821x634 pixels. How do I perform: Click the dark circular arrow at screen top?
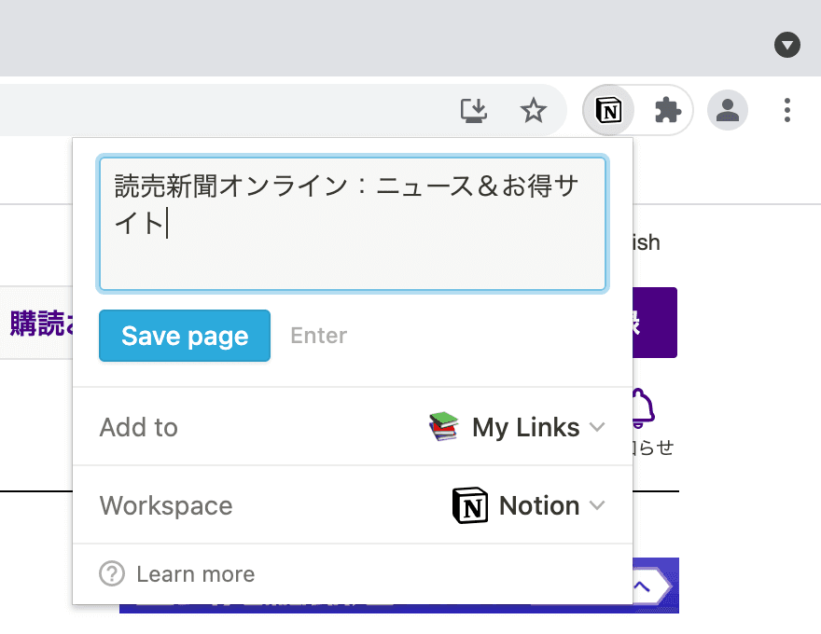787,45
